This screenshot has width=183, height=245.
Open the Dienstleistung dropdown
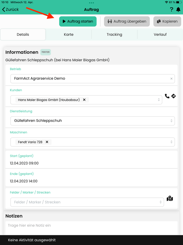click(x=93, y=121)
